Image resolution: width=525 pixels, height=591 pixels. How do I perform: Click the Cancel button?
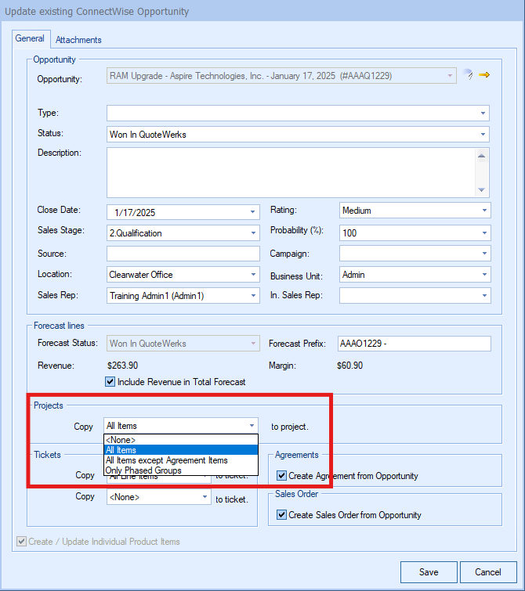(x=487, y=572)
